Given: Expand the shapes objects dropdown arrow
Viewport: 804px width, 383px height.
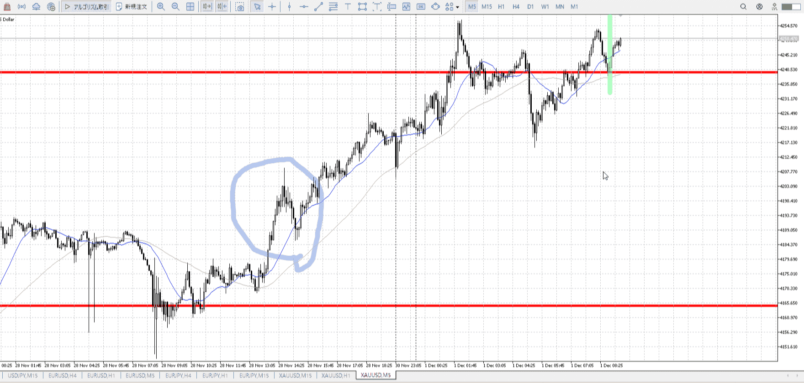Looking at the screenshot, I should [x=457, y=7].
